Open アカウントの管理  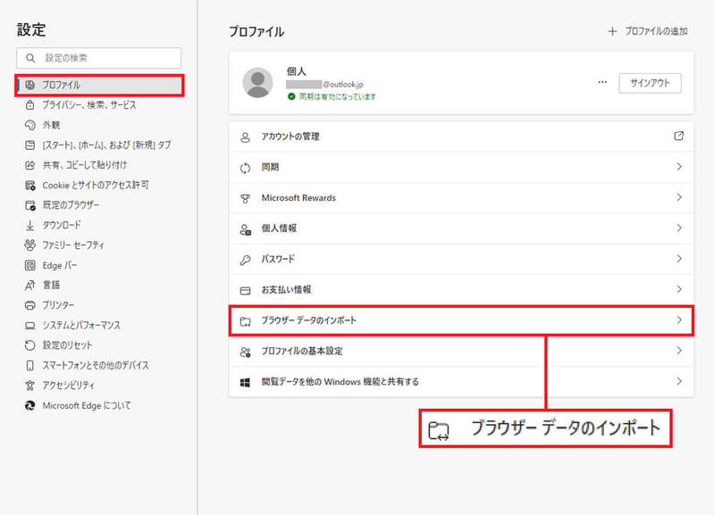tap(461, 137)
